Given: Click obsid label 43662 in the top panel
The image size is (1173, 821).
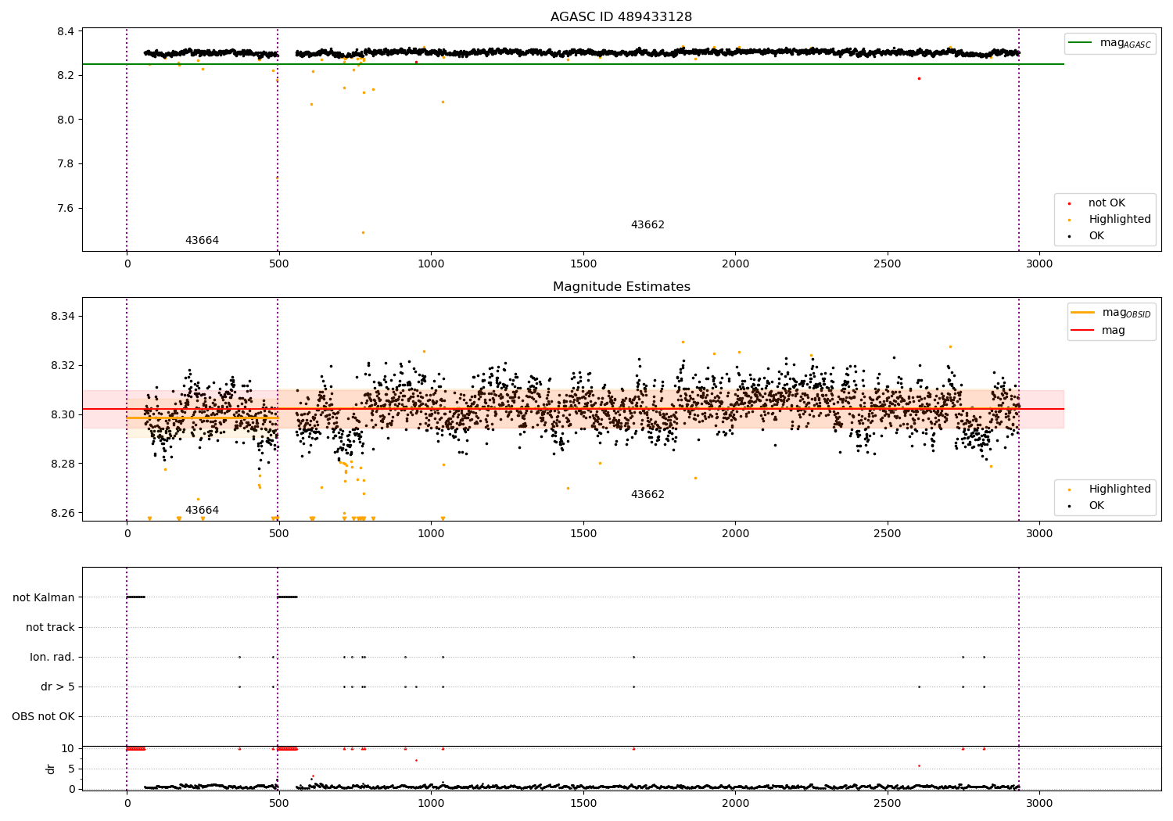Looking at the screenshot, I should point(647,224).
